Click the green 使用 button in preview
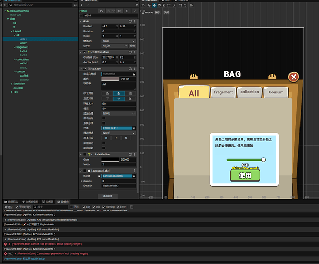 (245, 175)
